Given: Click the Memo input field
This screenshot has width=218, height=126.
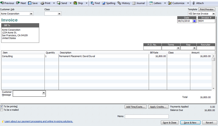Looking at the screenshot, I should pos(147,117).
